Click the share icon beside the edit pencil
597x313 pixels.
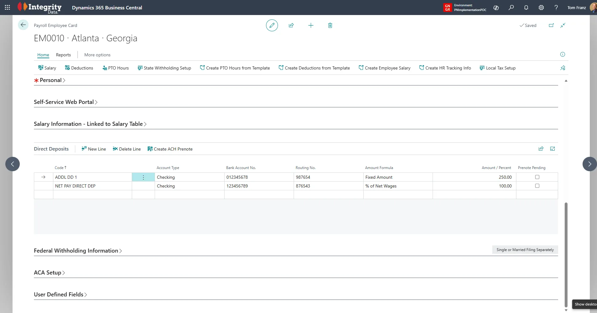pyautogui.click(x=291, y=25)
